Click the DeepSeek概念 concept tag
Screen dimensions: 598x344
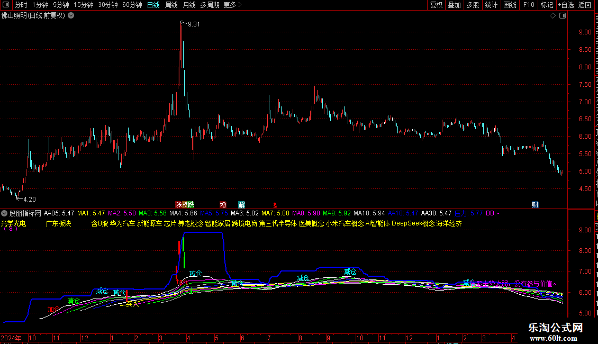point(413,223)
